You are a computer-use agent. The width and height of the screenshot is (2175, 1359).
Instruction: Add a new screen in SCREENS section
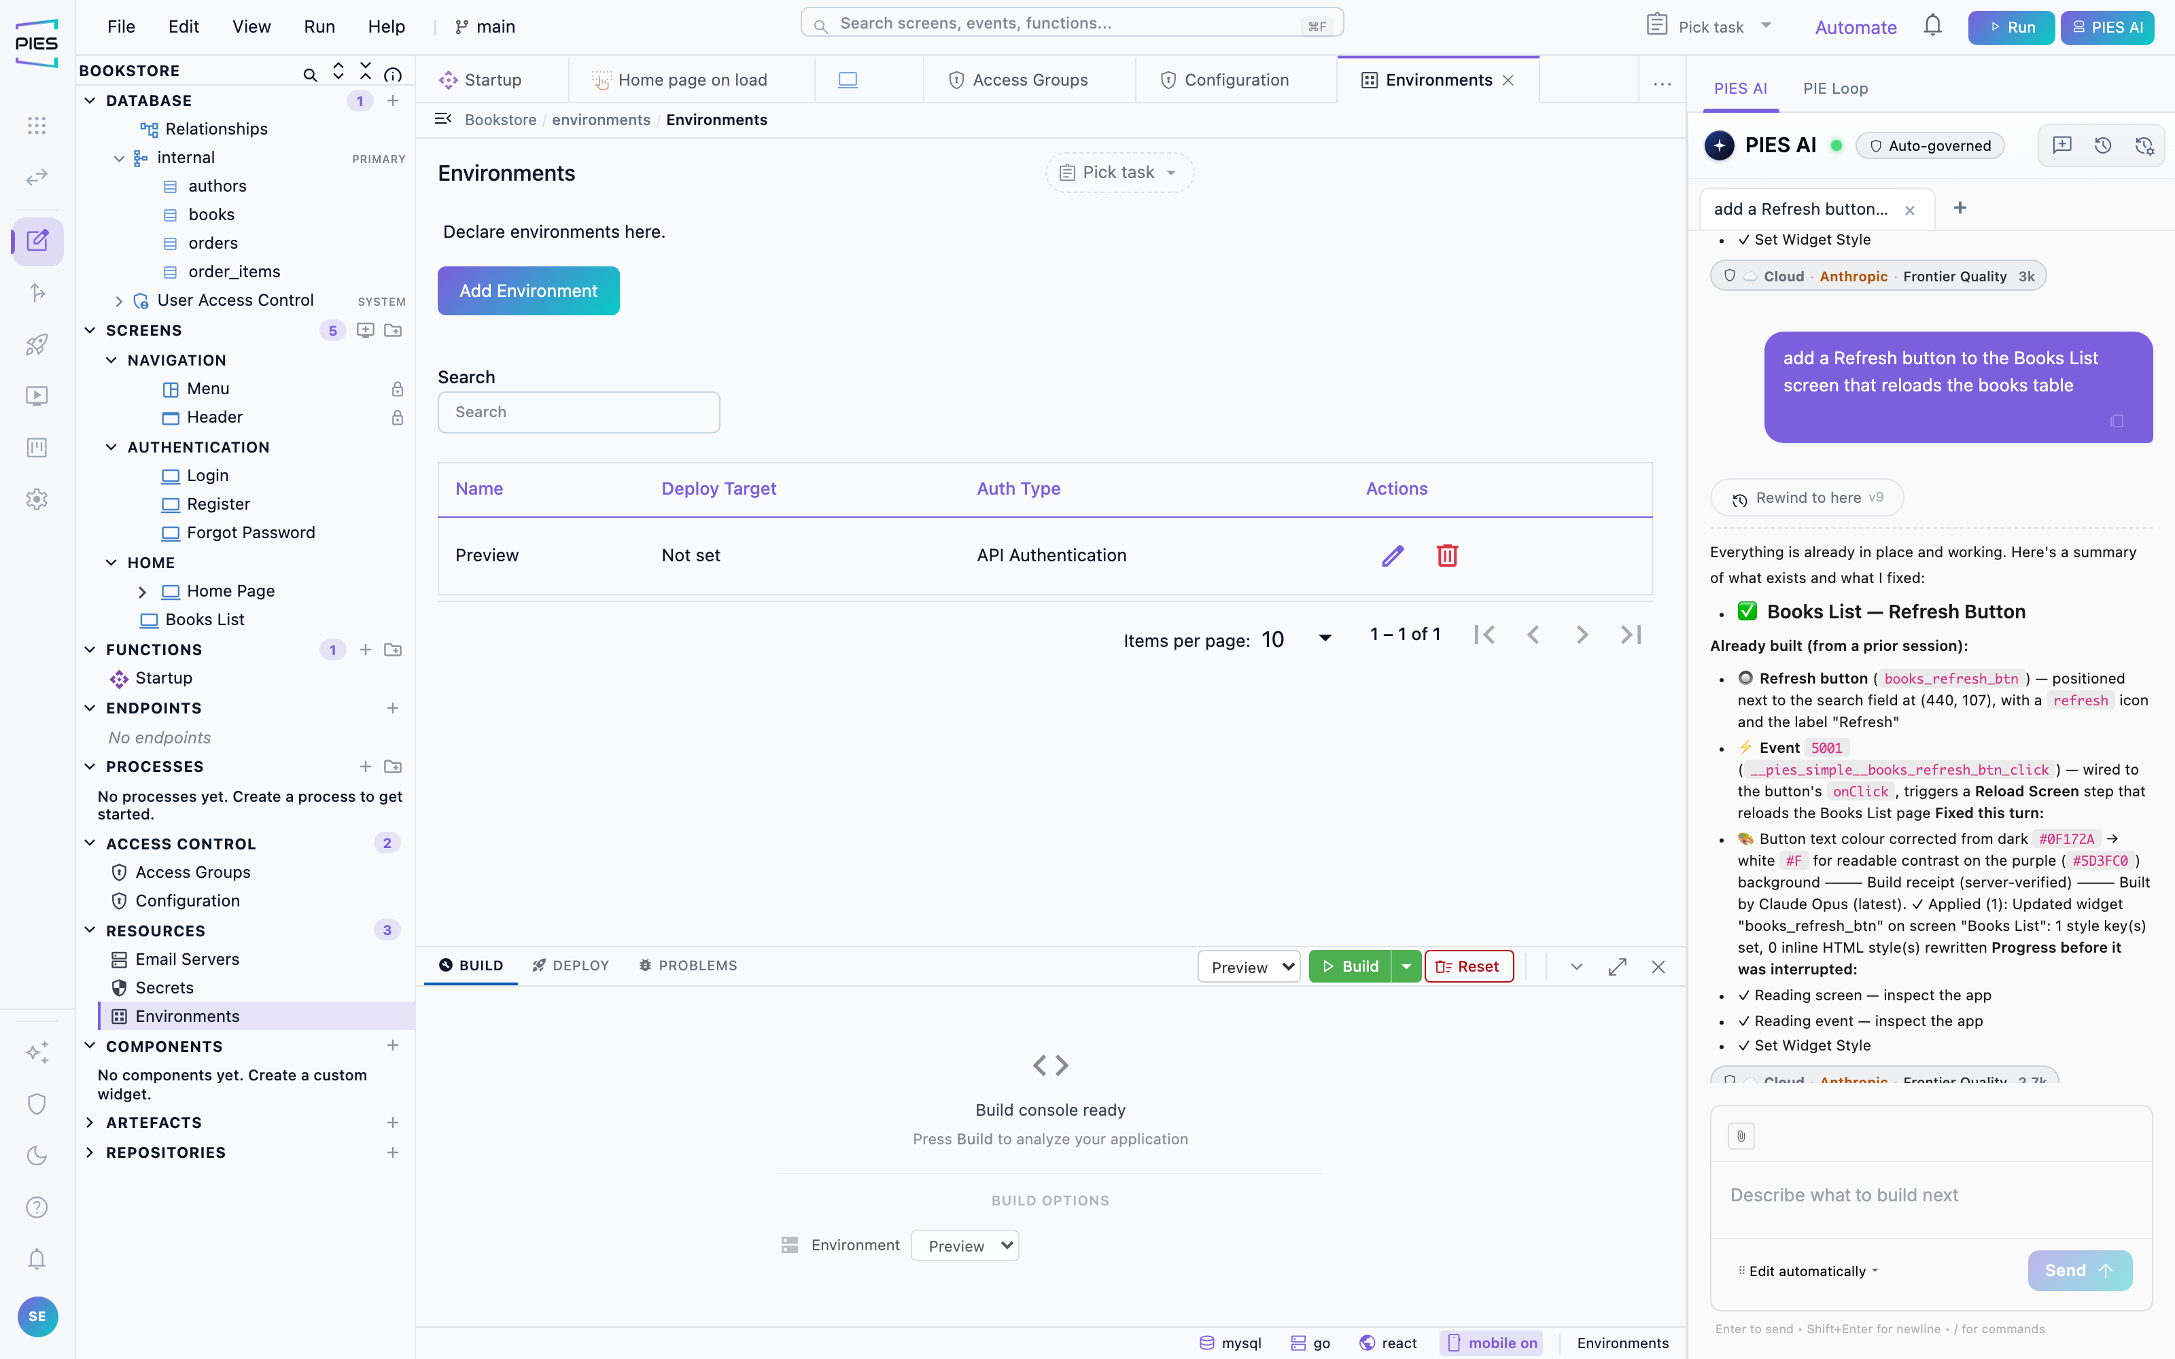(366, 330)
